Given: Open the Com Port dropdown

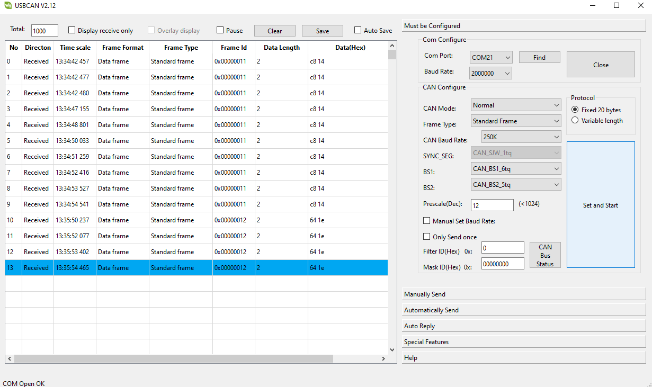Looking at the screenshot, I should [490, 58].
